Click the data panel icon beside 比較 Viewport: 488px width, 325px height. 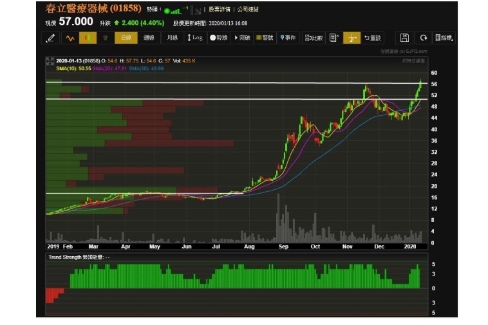(334, 38)
